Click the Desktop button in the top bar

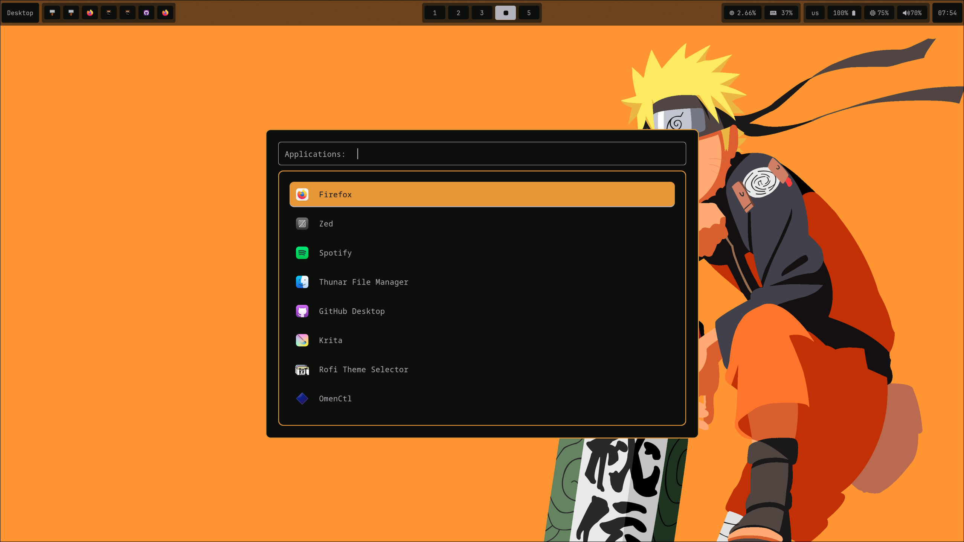[x=20, y=13]
